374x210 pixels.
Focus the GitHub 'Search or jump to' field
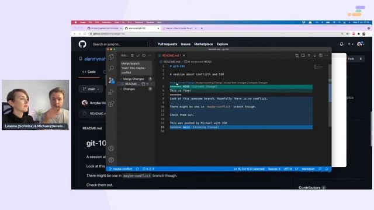[x=122, y=44]
